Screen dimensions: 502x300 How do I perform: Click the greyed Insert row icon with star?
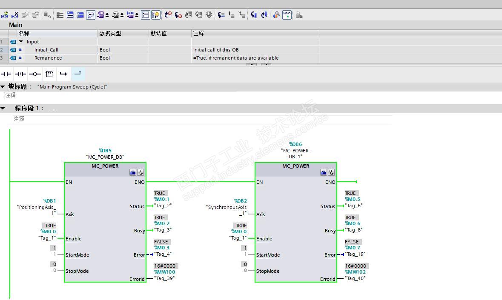tap(25, 15)
